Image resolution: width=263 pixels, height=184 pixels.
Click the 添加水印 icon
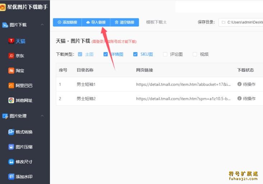[x=11, y=176]
